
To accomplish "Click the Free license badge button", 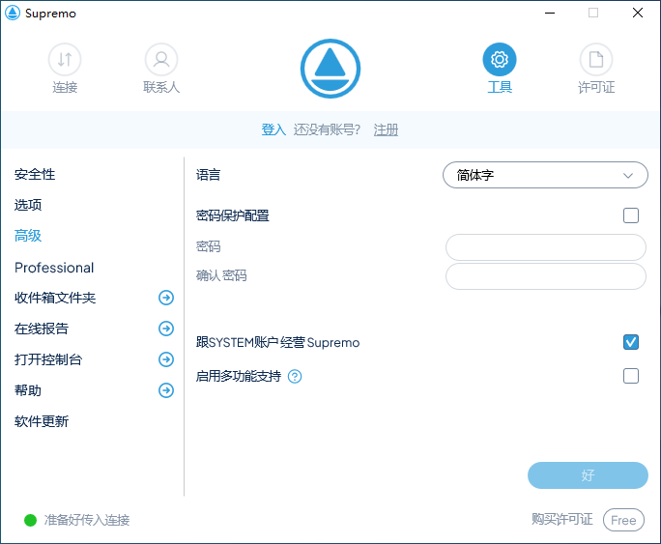I will [x=623, y=520].
